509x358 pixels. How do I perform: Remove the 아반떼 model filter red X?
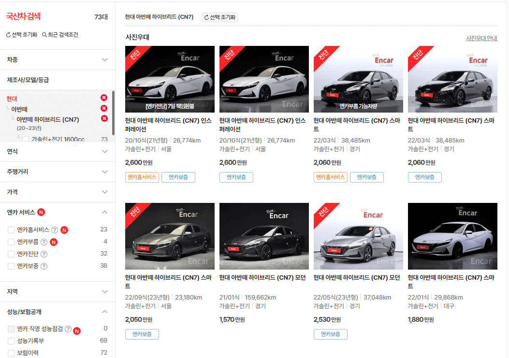coord(104,108)
